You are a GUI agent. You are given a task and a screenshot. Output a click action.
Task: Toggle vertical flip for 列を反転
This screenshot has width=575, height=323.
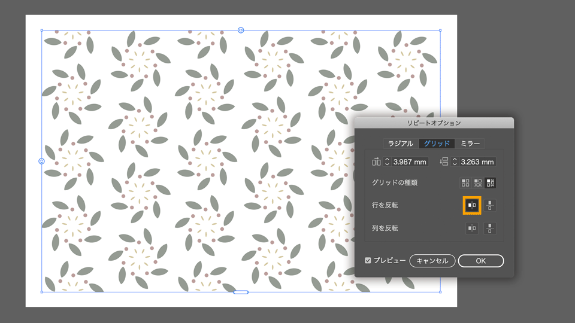click(490, 228)
